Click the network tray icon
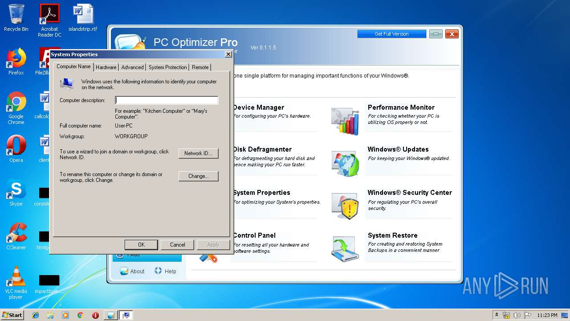Viewport: 570px width, 321px height. (x=506, y=315)
